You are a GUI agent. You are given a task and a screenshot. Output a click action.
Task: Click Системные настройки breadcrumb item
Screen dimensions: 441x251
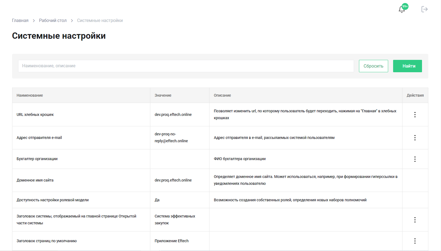point(100,21)
